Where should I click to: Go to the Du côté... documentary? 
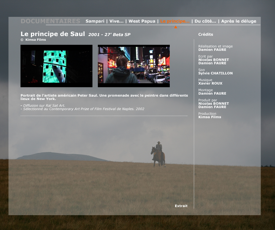(205, 21)
